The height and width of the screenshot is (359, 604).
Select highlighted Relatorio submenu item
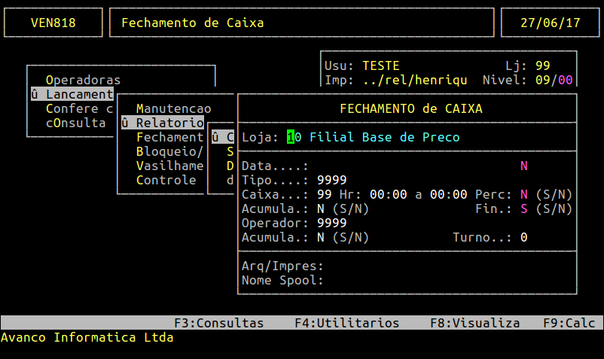tap(162, 123)
